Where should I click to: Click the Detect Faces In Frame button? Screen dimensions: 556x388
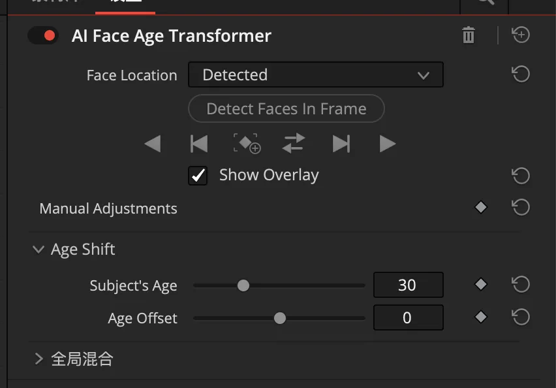pyautogui.click(x=286, y=109)
